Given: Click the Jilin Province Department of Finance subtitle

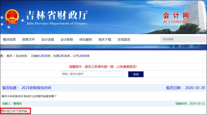Looking at the screenshot, I should point(57,23).
